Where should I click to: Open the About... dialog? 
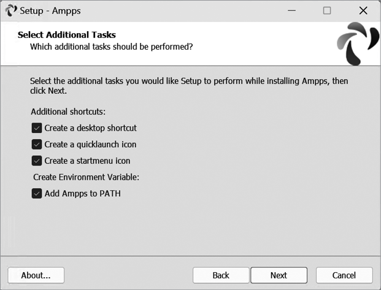36,275
